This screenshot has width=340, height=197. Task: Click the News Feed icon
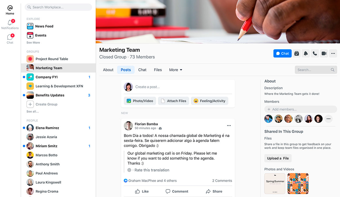point(30,26)
